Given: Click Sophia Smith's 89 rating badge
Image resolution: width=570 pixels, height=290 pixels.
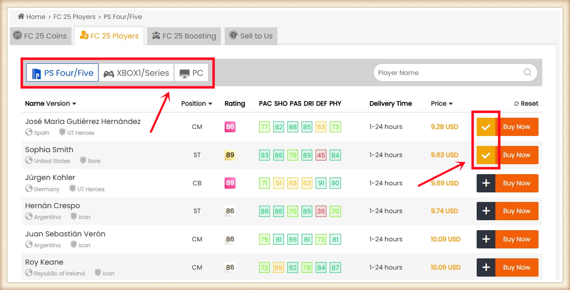Looking at the screenshot, I should tap(230, 155).
